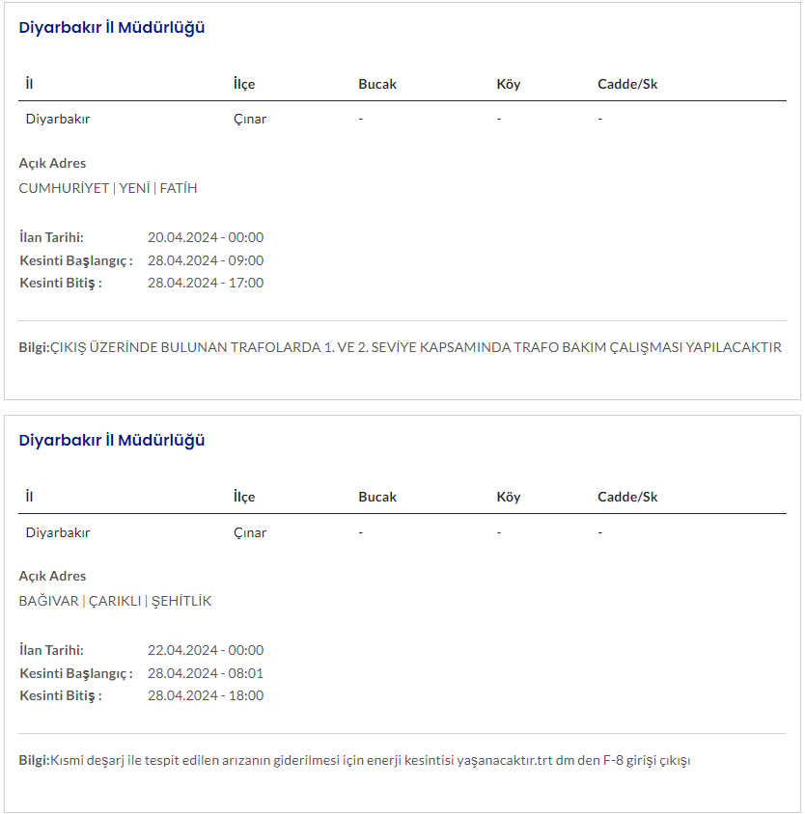Viewport: 805px width, 814px height.
Task: Open the Diyarbakır İl Müdürlüğü heading above BAĞIVAR outage
Action: tap(112, 441)
